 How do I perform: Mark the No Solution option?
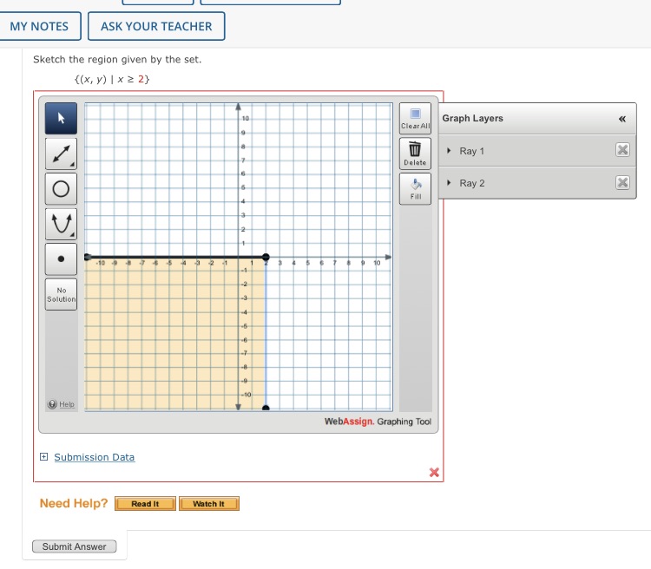click(61, 295)
